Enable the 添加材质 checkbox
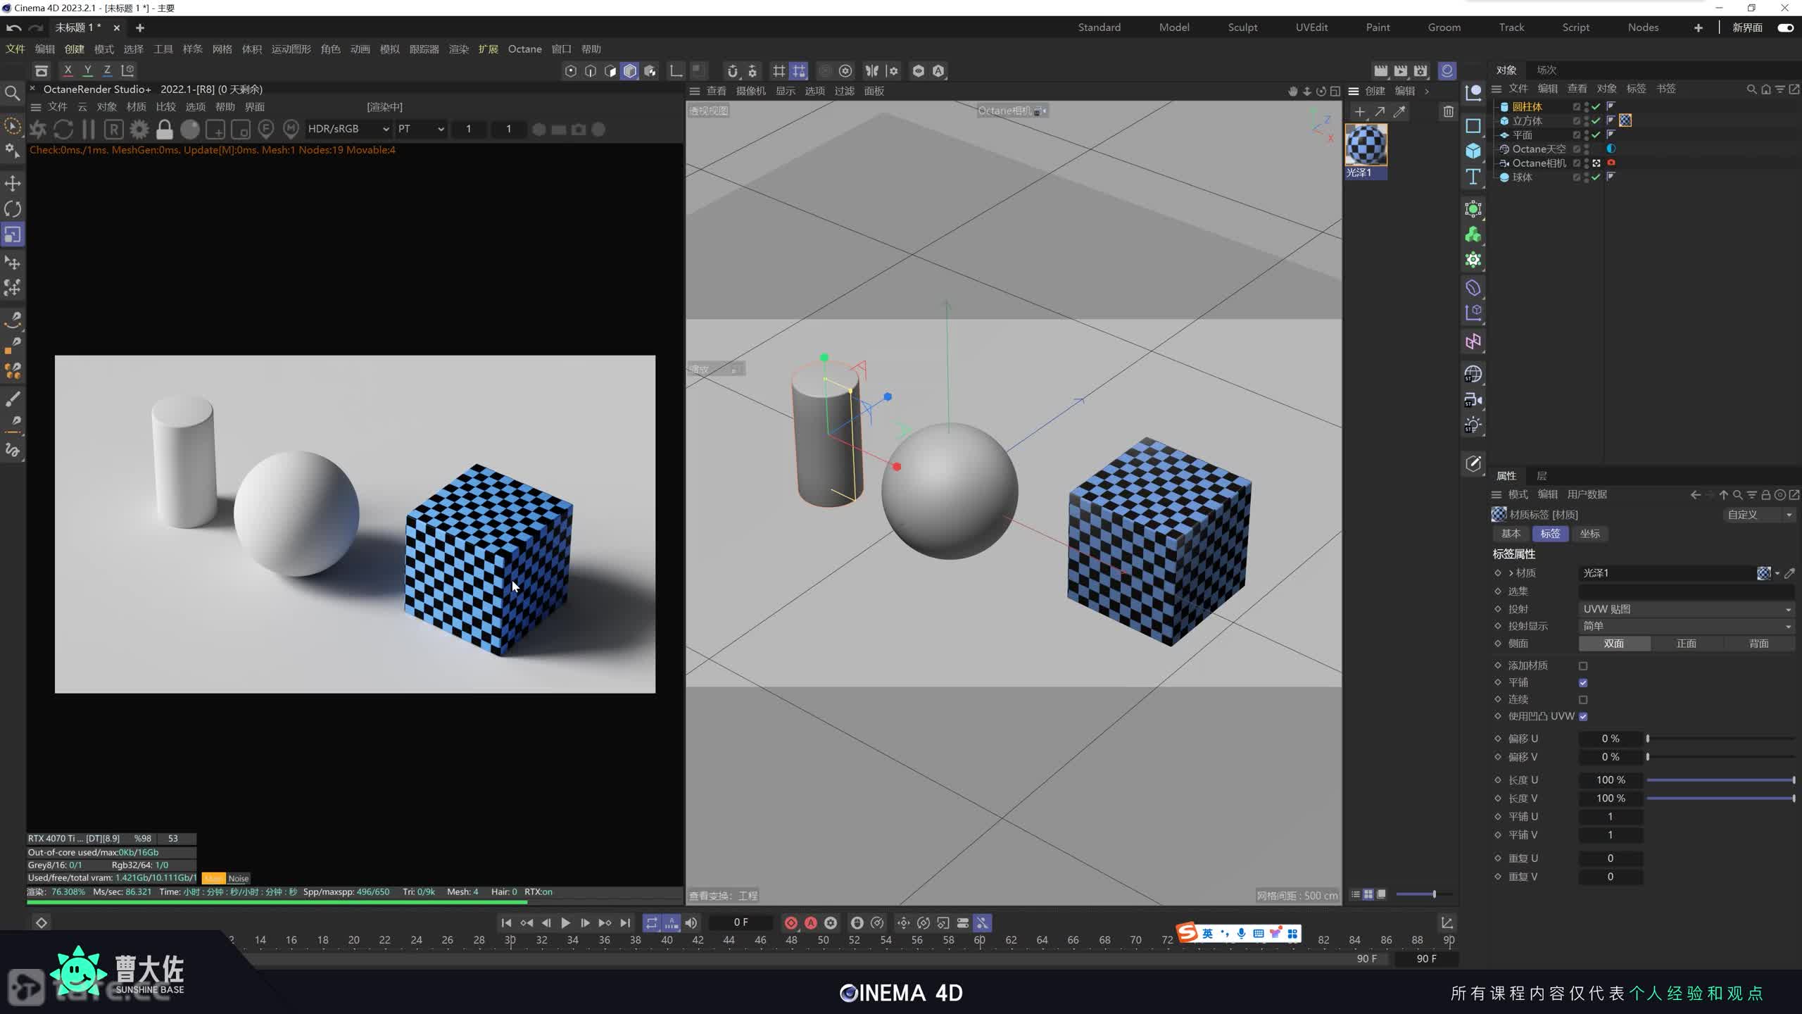Image resolution: width=1802 pixels, height=1014 pixels. (1583, 665)
